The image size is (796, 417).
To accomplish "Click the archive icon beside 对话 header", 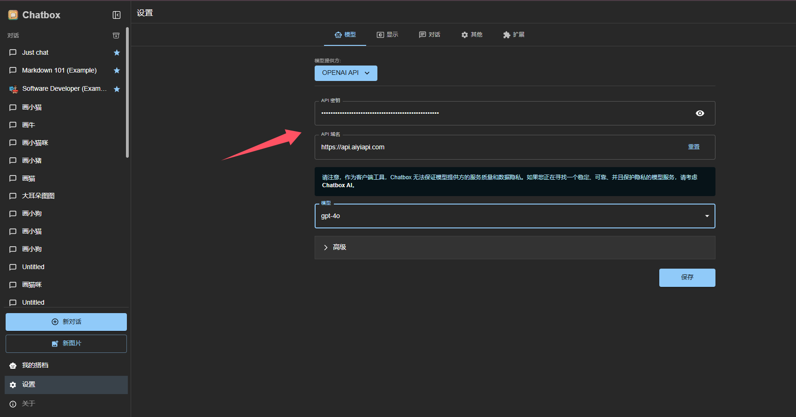I will click(x=116, y=36).
